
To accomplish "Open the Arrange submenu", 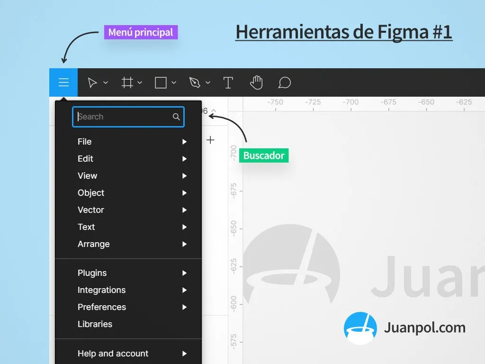I will (128, 244).
